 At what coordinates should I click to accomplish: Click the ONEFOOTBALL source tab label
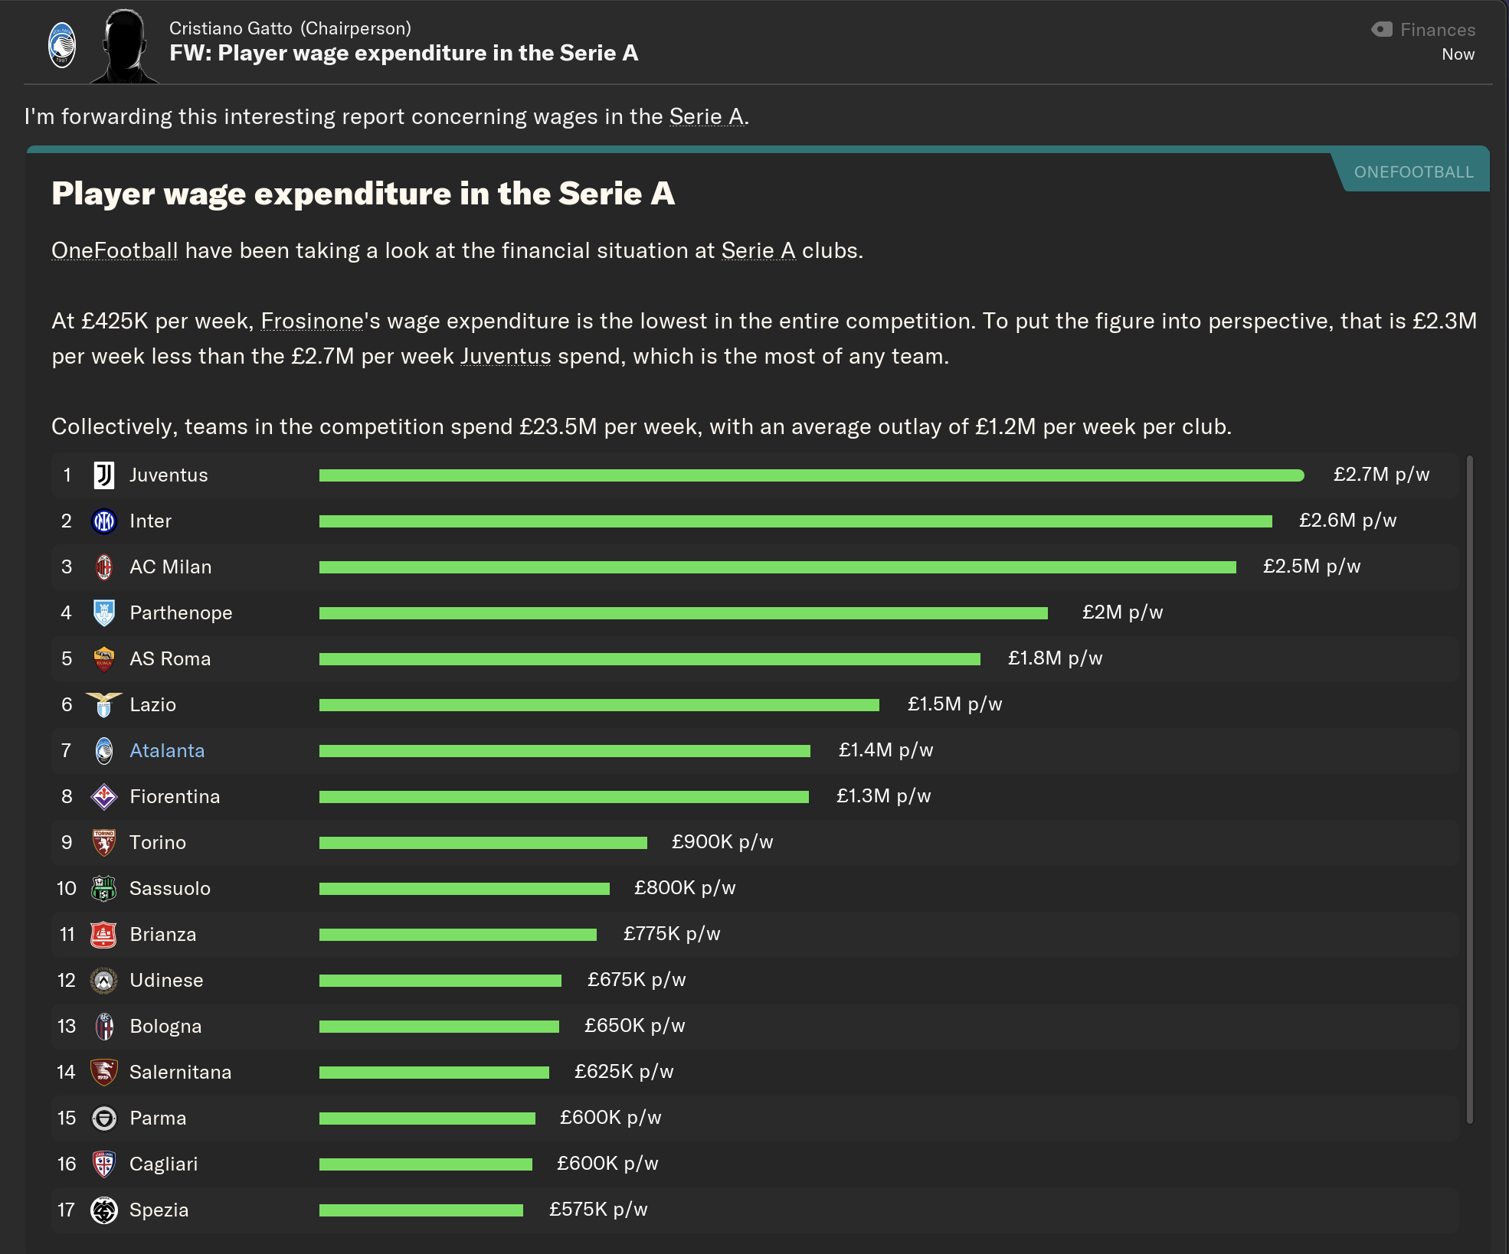coord(1413,172)
